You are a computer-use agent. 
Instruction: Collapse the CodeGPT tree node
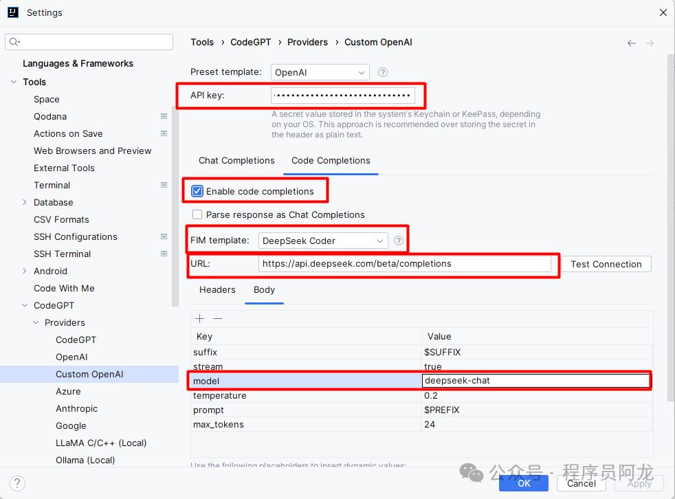pos(25,305)
